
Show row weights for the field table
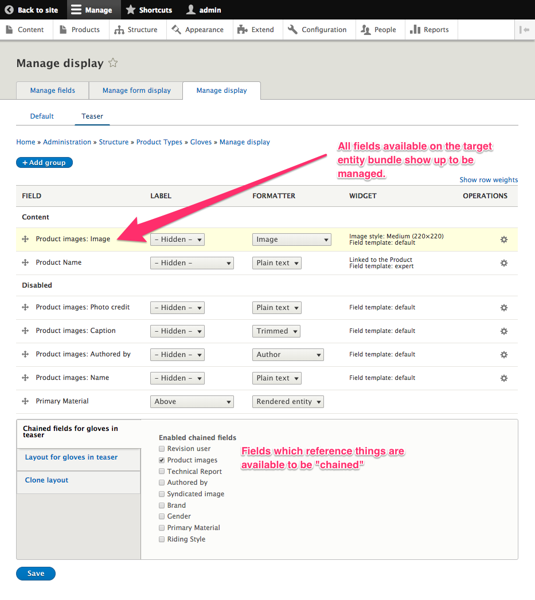(489, 179)
